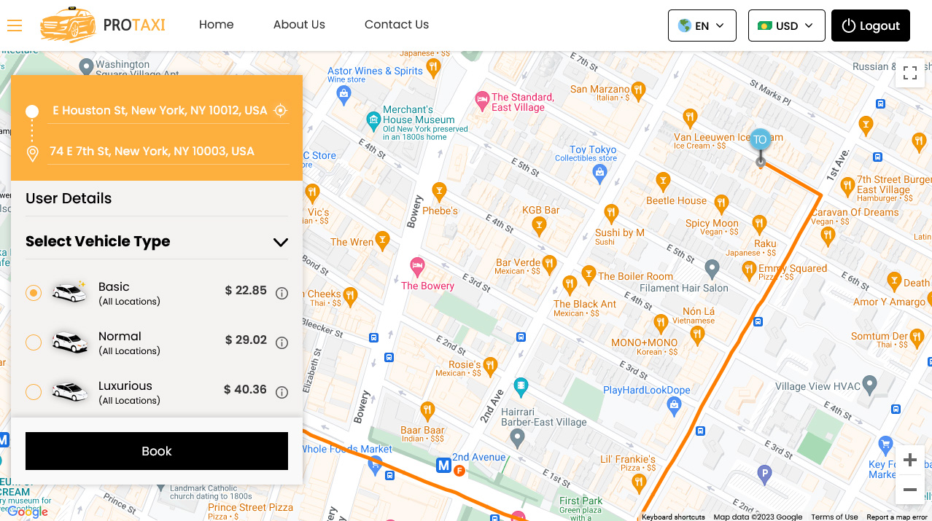The width and height of the screenshot is (932, 521).
Task: Click the KGB Bar marker
Action: click(x=538, y=226)
